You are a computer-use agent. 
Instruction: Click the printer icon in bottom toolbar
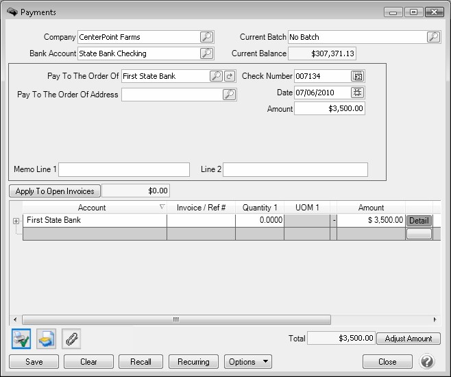(x=46, y=339)
